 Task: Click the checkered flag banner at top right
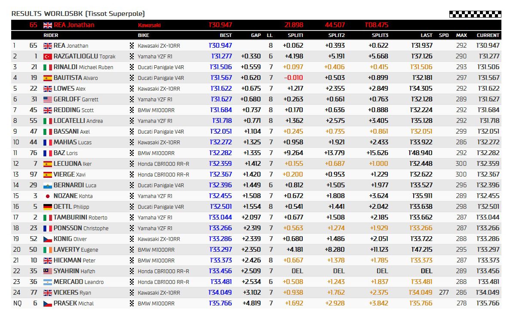click(475, 14)
